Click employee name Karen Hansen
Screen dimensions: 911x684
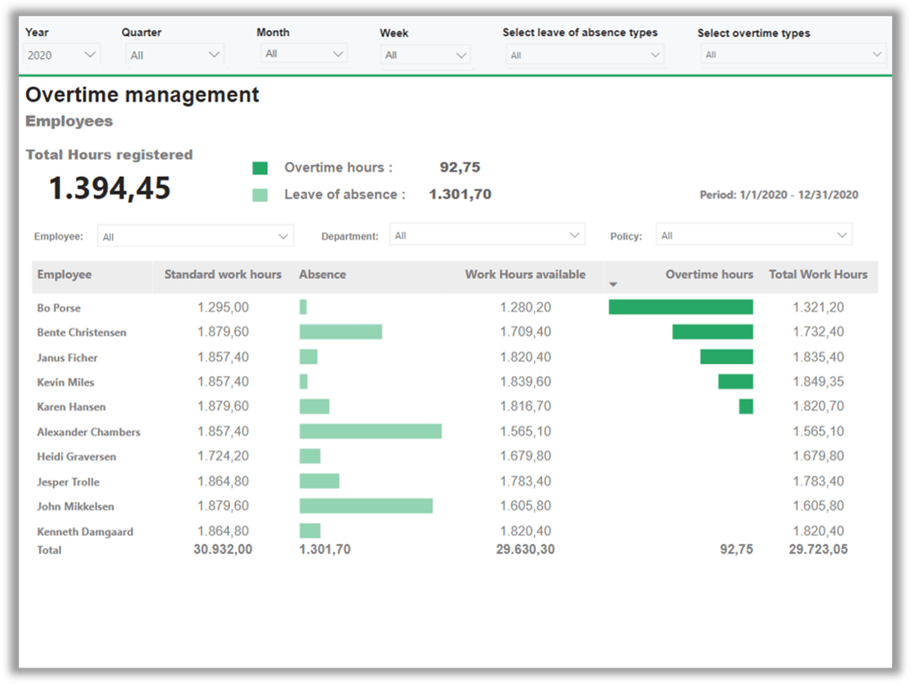pos(71,407)
